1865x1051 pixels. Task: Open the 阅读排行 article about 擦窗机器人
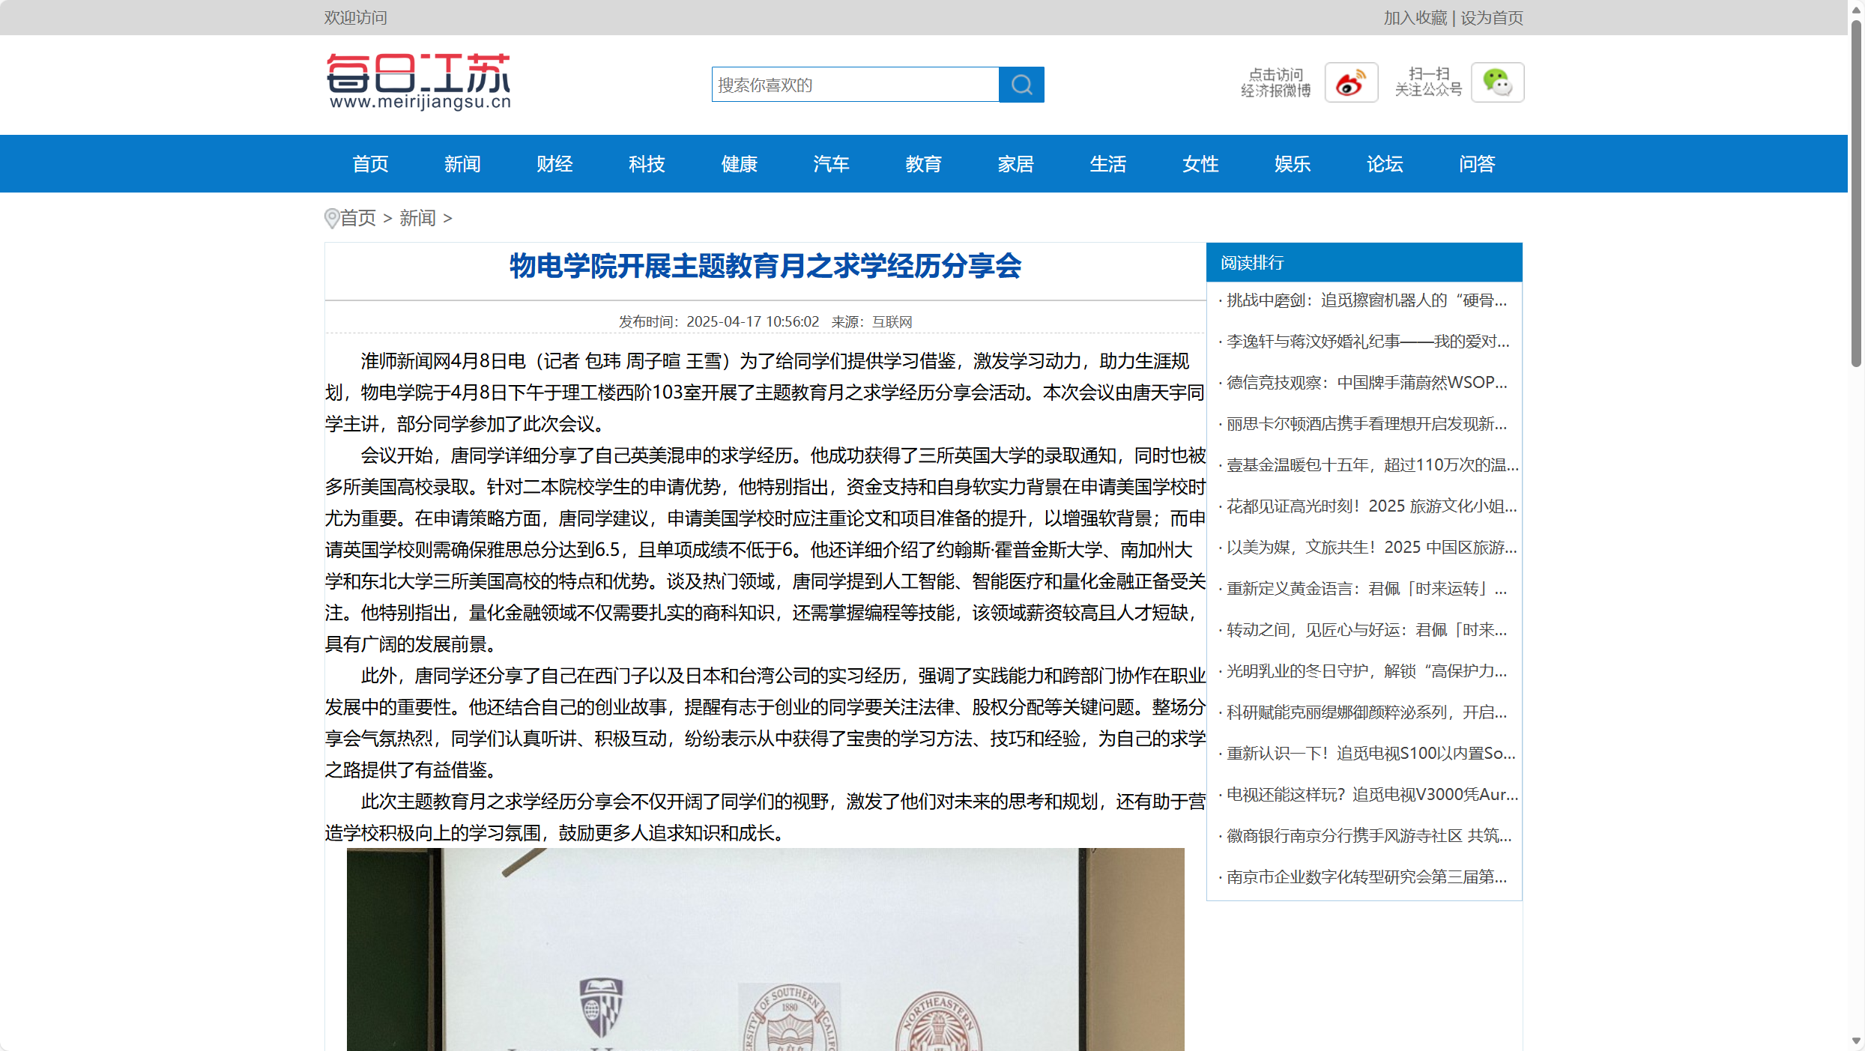pyautogui.click(x=1365, y=300)
